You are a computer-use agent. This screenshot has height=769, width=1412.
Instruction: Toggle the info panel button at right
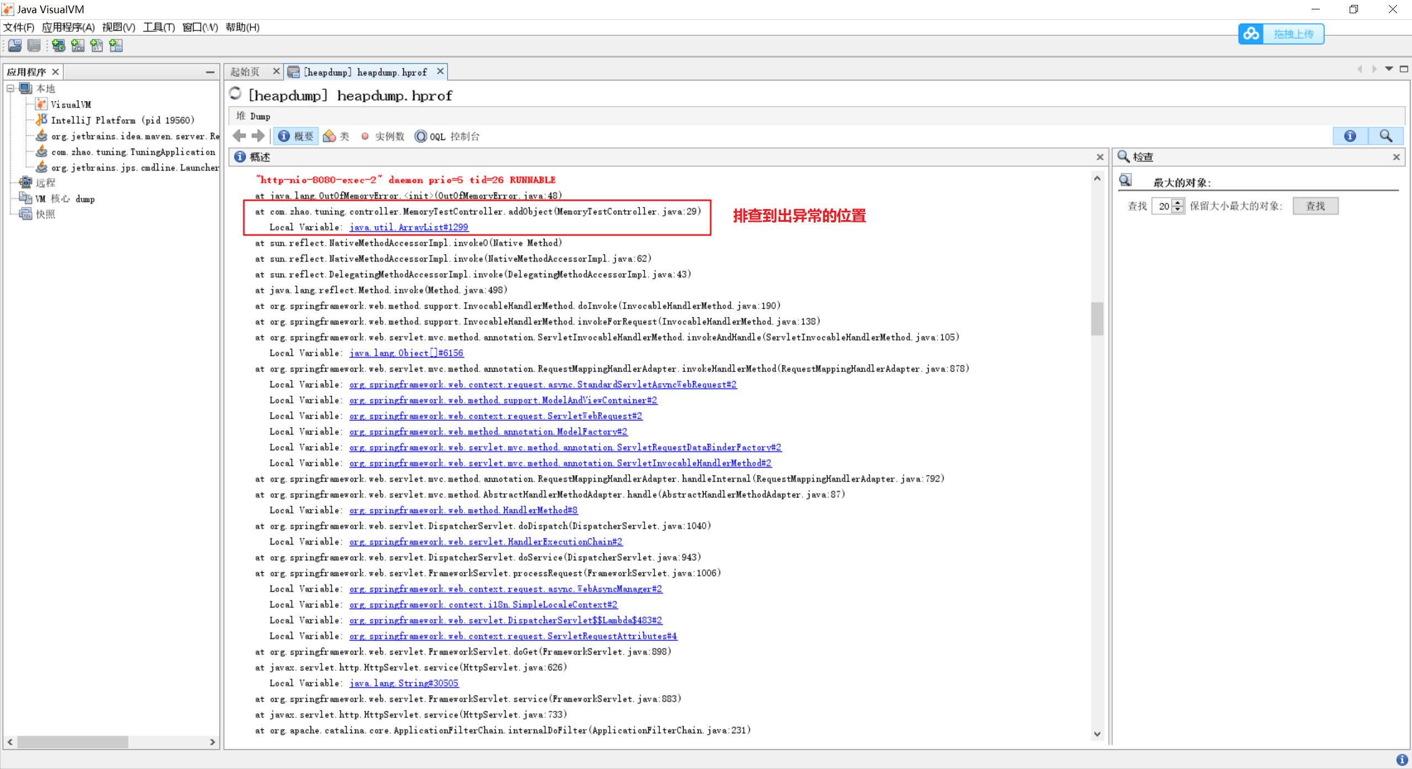(x=1350, y=136)
